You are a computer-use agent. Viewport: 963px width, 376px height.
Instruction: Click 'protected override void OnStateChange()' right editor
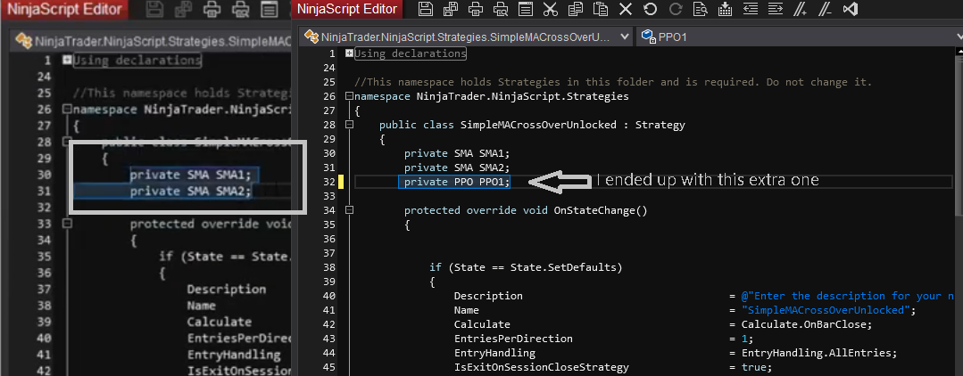pos(526,210)
